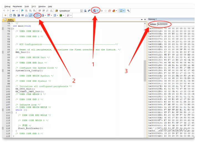The image size is (199, 143).
Task: Open Serial Windows dropdown arrow
Action: point(45,15)
